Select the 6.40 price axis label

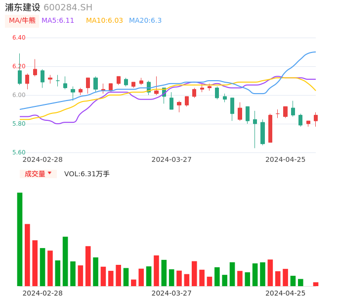19,38
